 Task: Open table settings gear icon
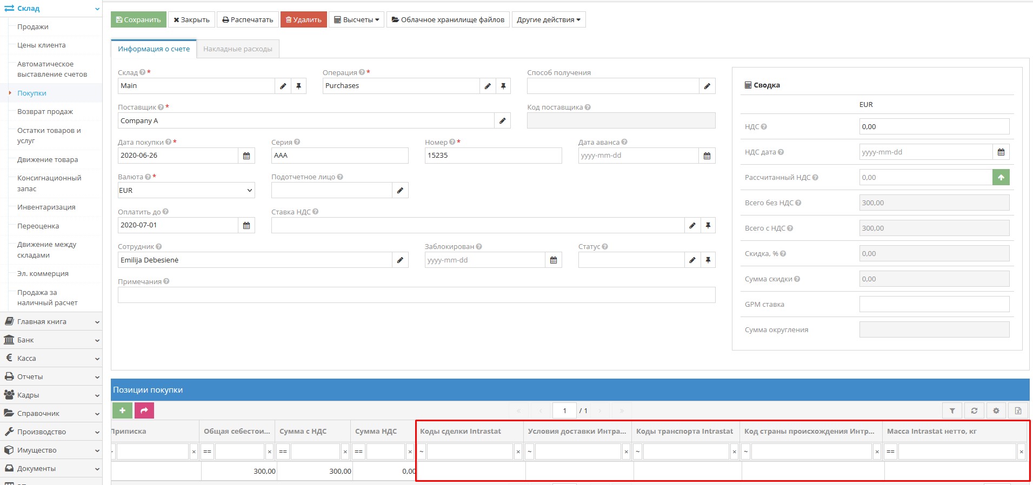point(996,411)
